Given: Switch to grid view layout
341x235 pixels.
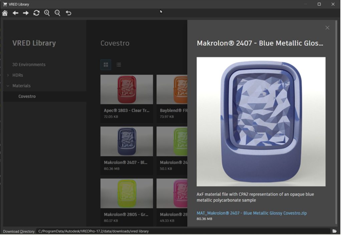Looking at the screenshot, I should tap(106, 65).
